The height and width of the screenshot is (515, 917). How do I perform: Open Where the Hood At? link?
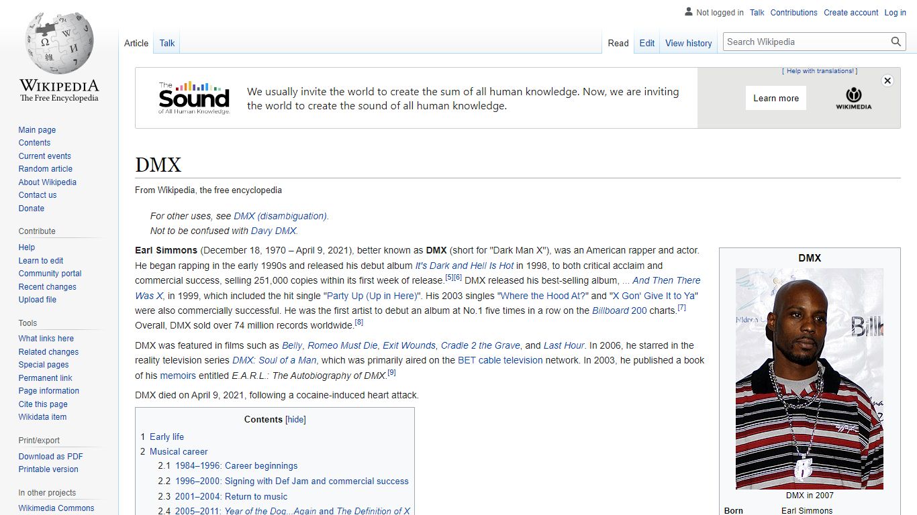[x=544, y=296]
